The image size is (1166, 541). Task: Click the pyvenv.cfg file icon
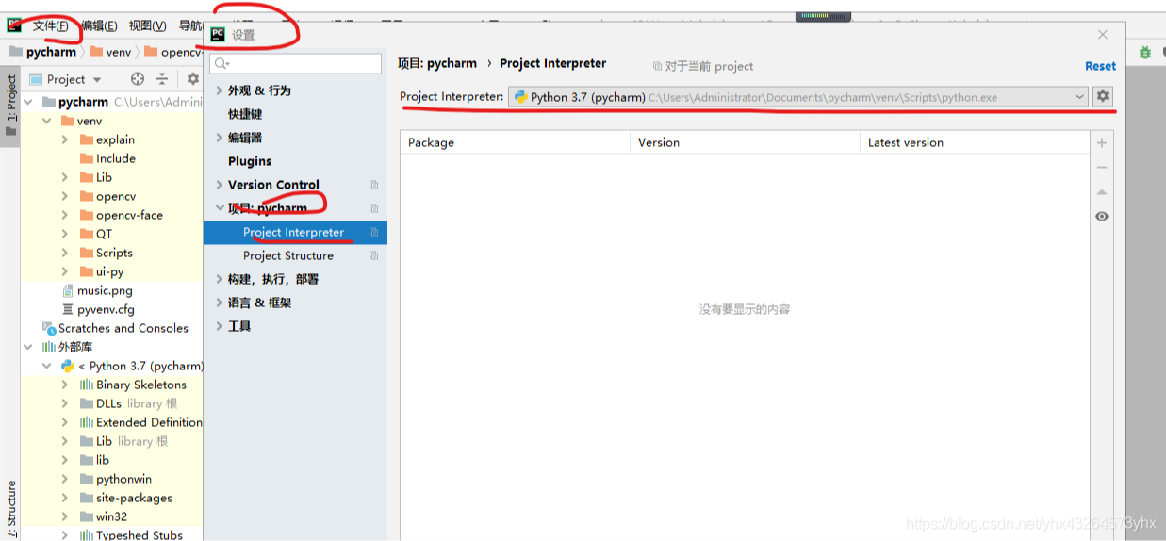coord(68,309)
